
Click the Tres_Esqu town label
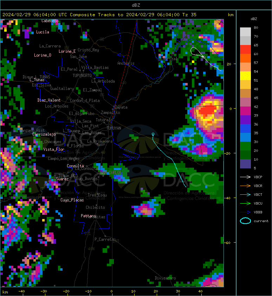pyautogui.click(x=97, y=195)
